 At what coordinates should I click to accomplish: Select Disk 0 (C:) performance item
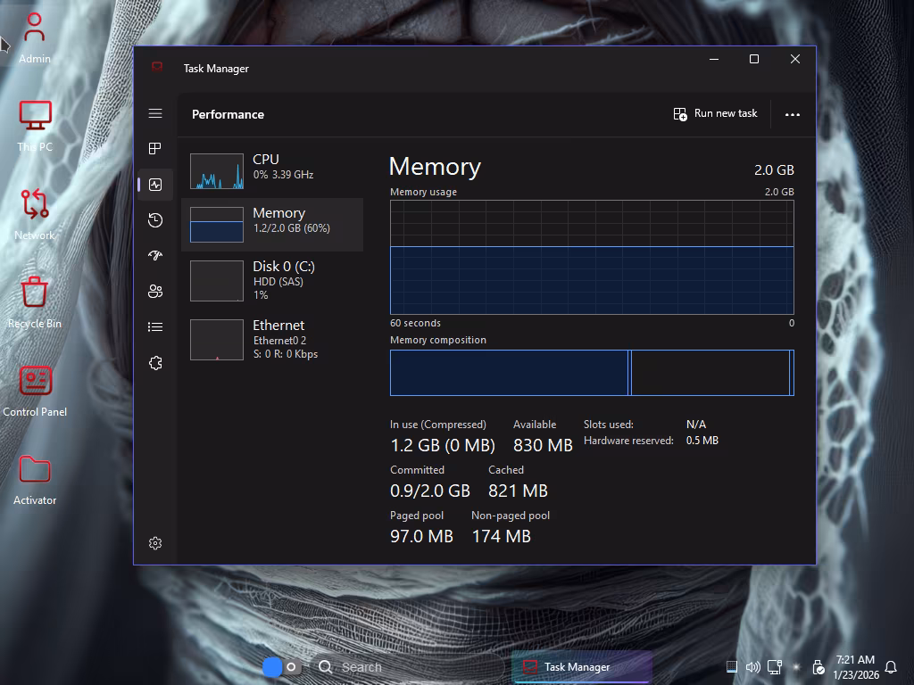tap(272, 280)
